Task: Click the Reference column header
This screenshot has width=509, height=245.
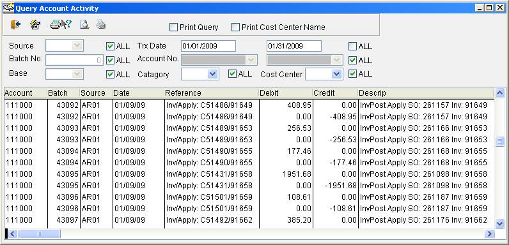Action: point(212,93)
